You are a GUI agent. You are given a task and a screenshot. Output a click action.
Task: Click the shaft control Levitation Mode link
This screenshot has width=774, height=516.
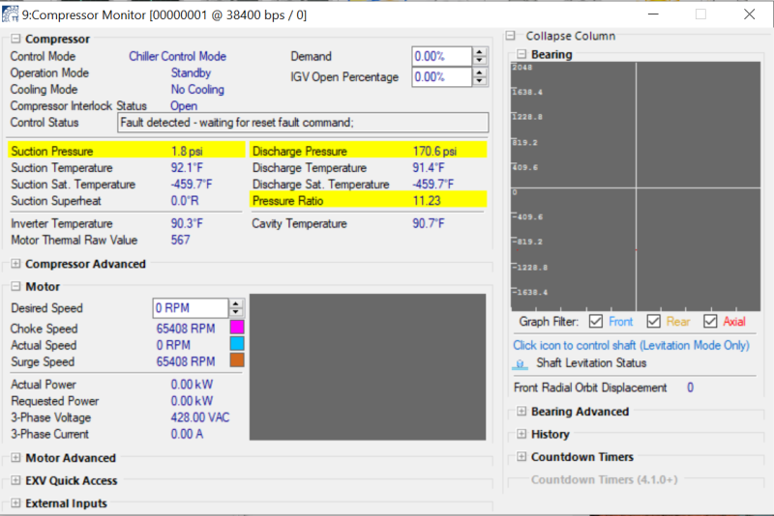[631, 345]
